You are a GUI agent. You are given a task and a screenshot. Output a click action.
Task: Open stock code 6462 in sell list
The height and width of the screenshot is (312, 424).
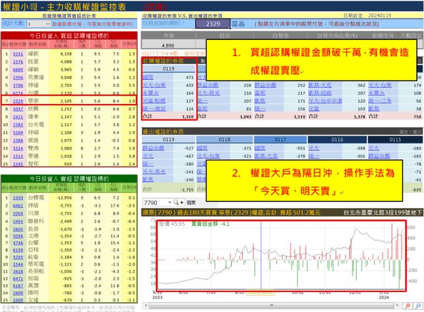point(18,206)
